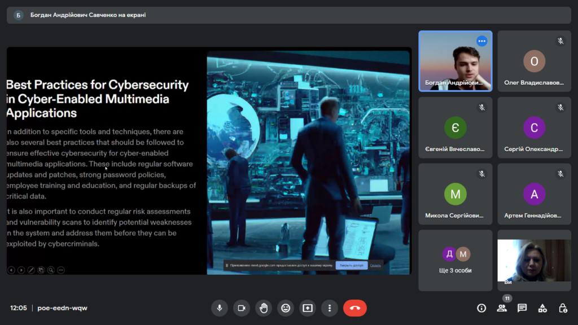578x325 pixels.
Task: Select Микола Сергійович's participant tile
Action: pos(455,194)
